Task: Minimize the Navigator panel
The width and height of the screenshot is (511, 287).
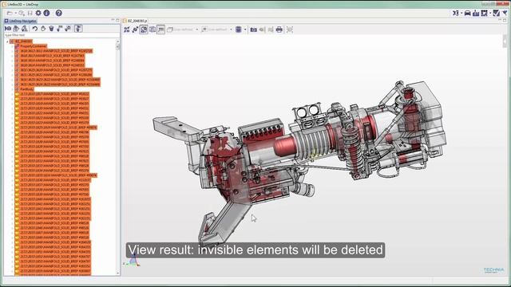Action: coord(113,20)
